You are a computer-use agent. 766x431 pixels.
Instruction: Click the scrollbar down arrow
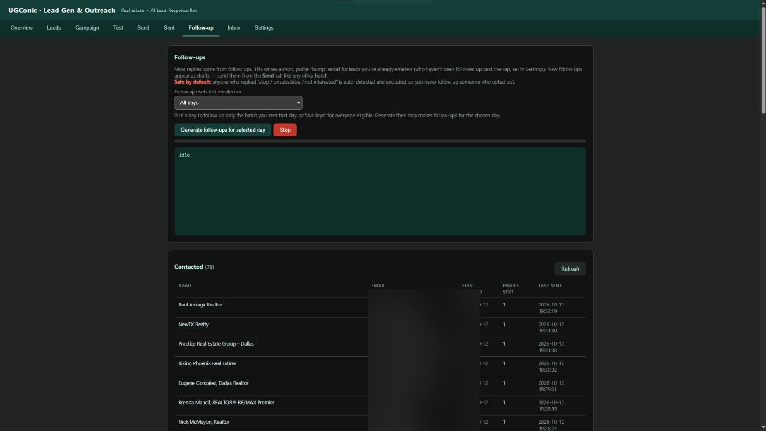763,428
